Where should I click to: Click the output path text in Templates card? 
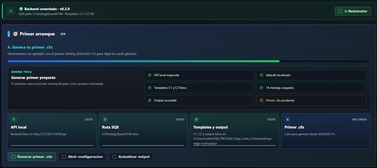coord(233,139)
